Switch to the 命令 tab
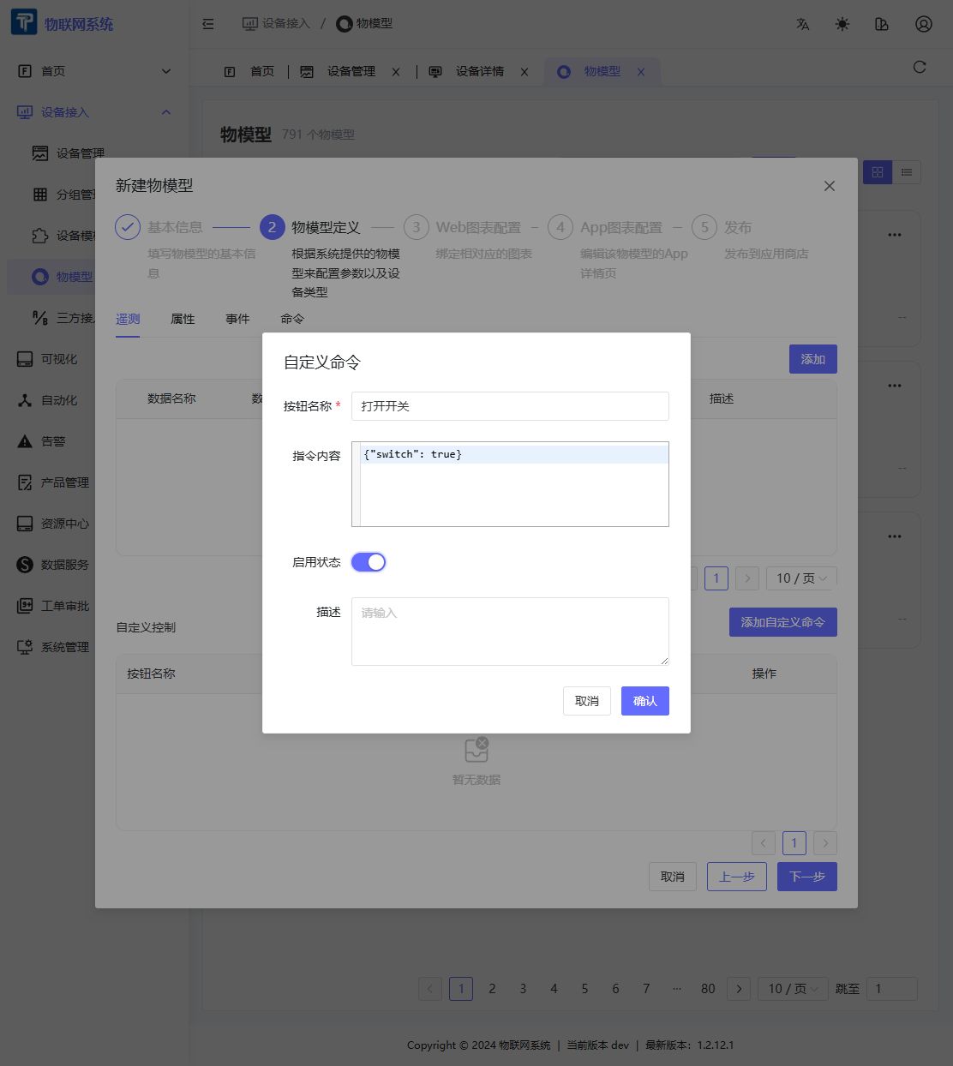The image size is (953, 1066). (x=292, y=319)
